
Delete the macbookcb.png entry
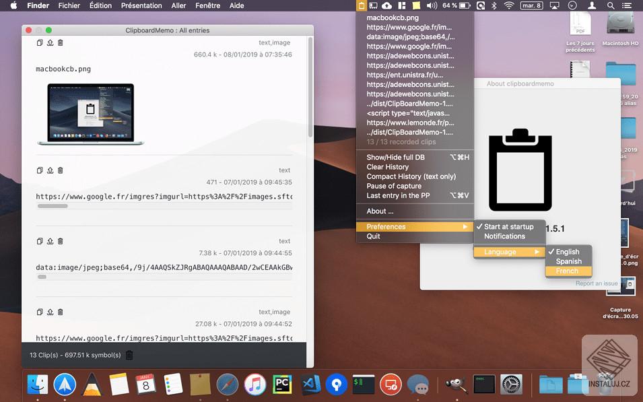(61, 42)
